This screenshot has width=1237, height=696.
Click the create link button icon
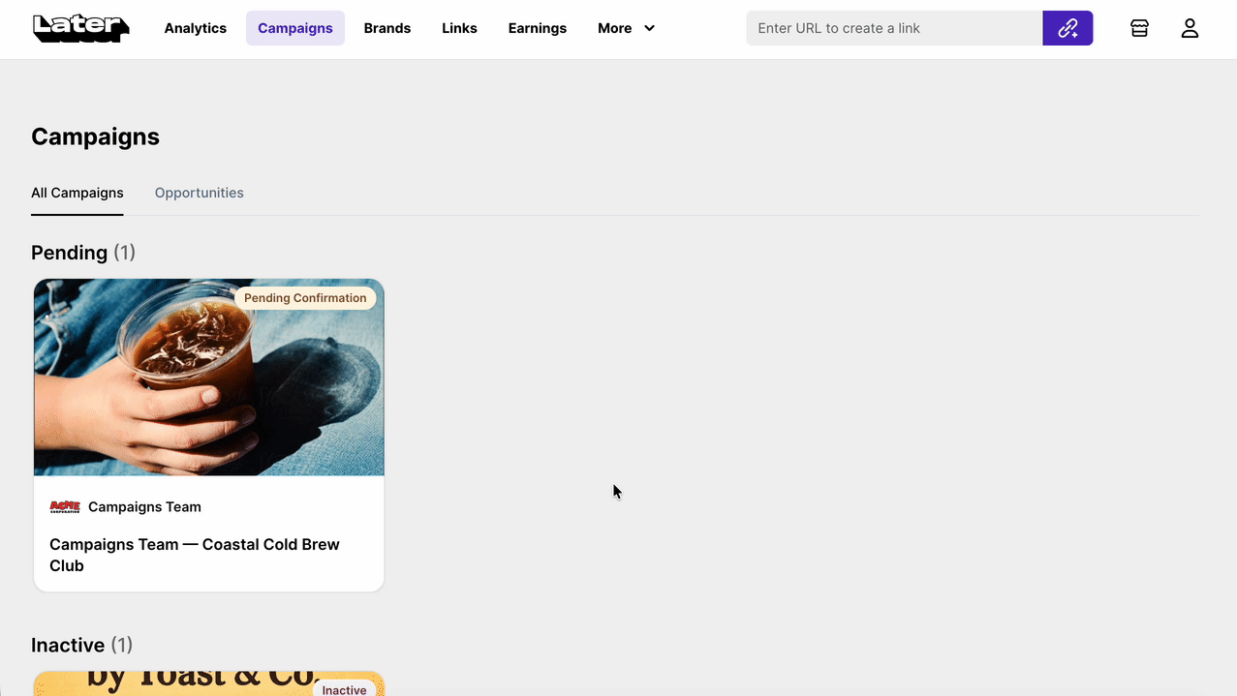tap(1067, 28)
